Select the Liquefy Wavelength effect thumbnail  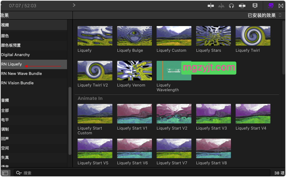click(x=174, y=71)
